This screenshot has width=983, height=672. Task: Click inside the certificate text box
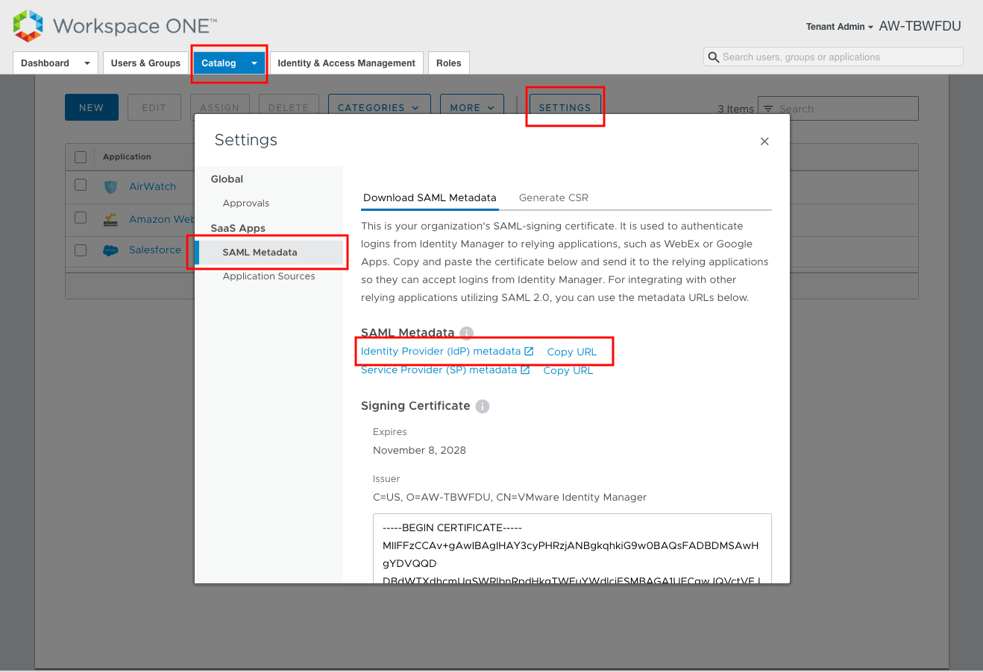[572, 548]
